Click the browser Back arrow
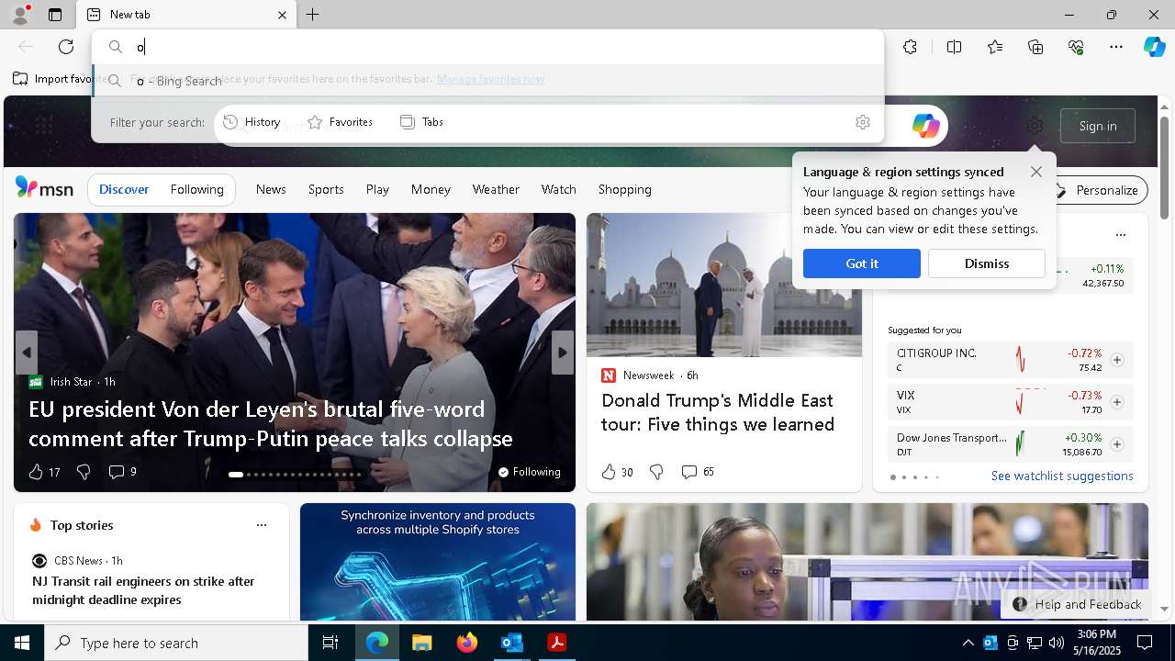This screenshot has height=661, width=1175. tap(26, 47)
